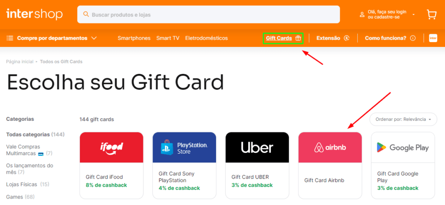The height and width of the screenshot is (205, 445).
Task: Click the small Inter logo badge icon
Action: (x=433, y=38)
